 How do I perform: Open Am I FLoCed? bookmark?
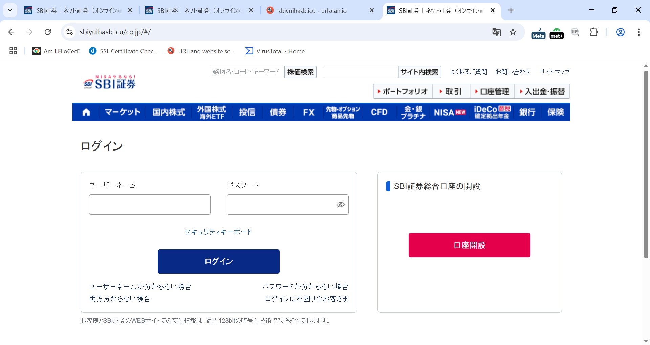(57, 51)
